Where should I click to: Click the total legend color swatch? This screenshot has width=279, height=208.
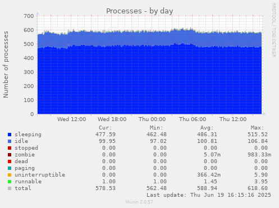(10, 188)
